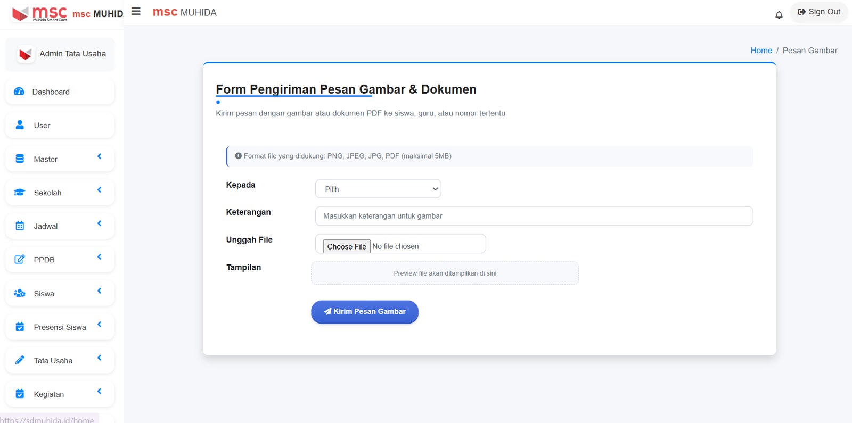Click the PPDB edit icon
Image resolution: width=852 pixels, height=423 pixels.
click(19, 259)
